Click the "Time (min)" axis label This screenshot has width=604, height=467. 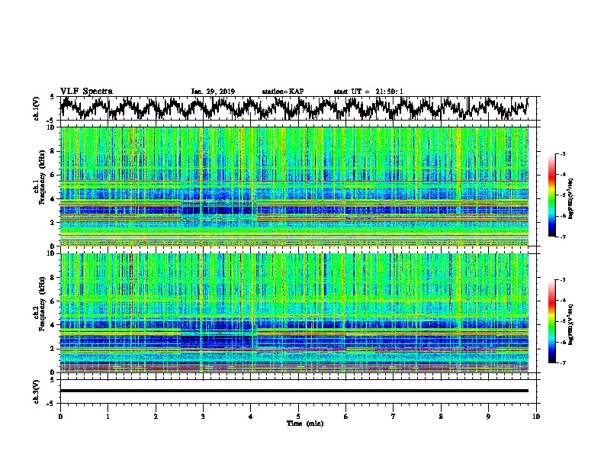[x=305, y=424]
